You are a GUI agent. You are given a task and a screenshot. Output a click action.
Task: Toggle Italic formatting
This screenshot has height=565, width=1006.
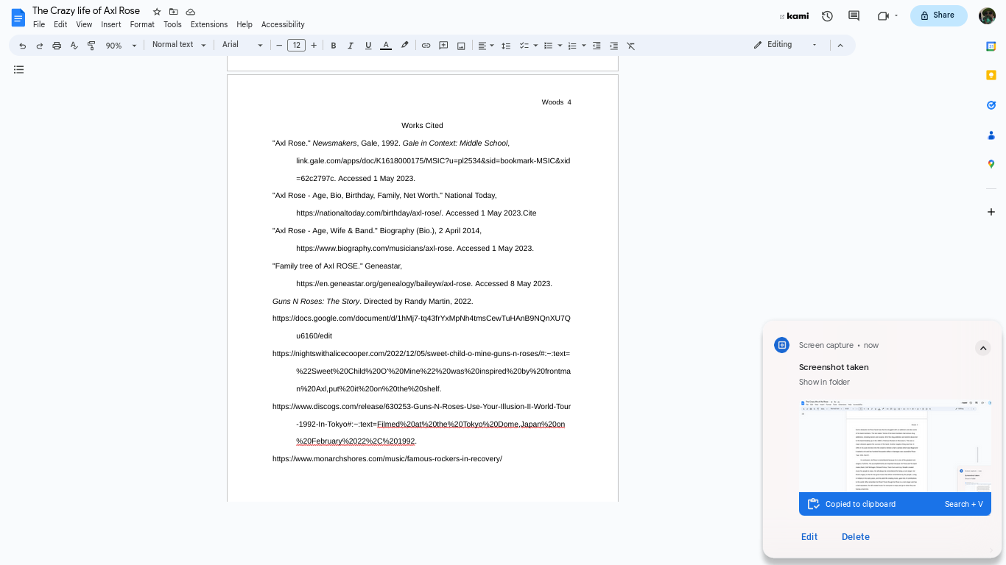[351, 46]
